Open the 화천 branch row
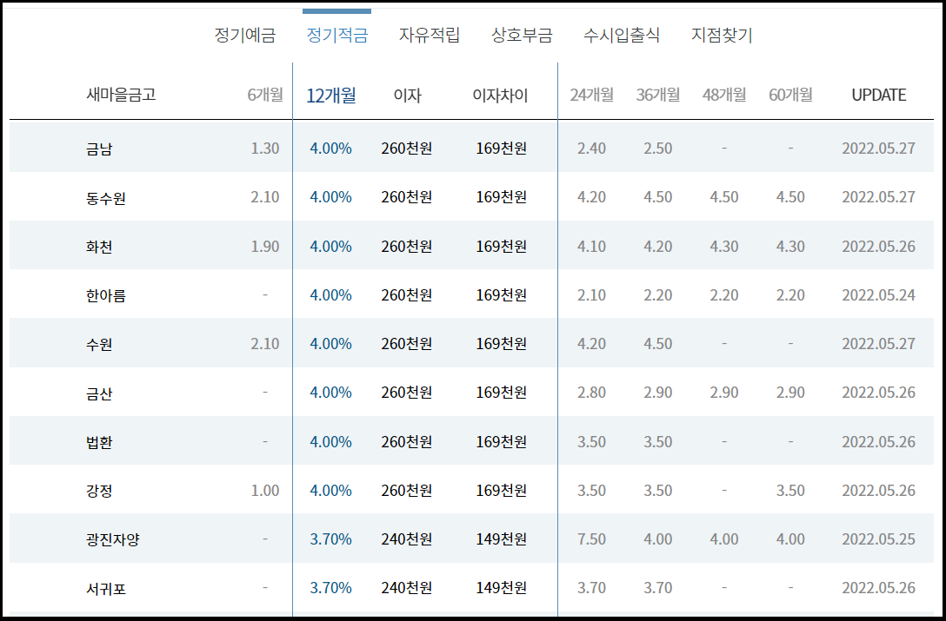 point(471,246)
